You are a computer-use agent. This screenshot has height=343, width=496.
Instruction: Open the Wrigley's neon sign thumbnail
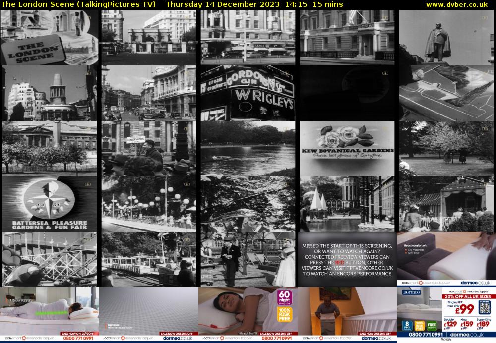248,93
